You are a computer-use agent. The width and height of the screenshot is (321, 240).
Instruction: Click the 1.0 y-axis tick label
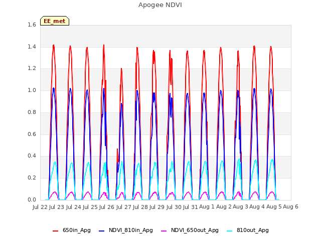tap(32, 90)
